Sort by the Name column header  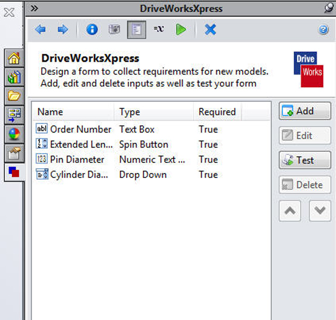tap(73, 112)
